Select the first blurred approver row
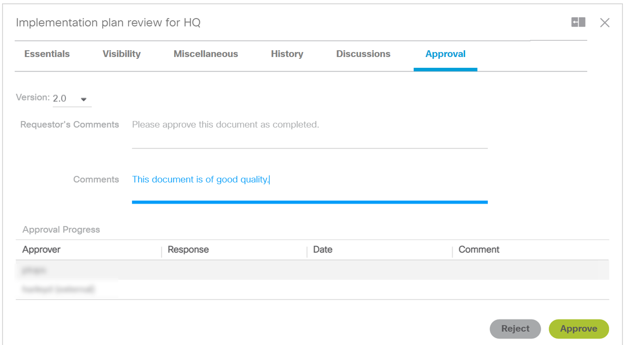 tap(312, 270)
